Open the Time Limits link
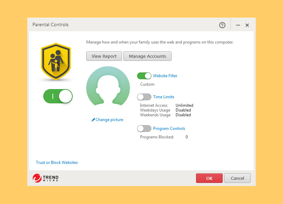The height and width of the screenshot is (204, 283). [164, 97]
